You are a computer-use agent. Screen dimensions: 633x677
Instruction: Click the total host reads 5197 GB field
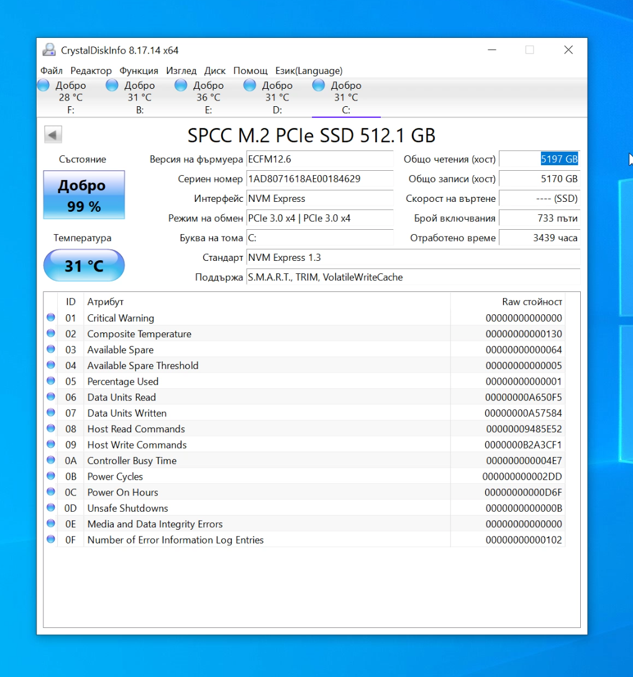[x=539, y=159]
